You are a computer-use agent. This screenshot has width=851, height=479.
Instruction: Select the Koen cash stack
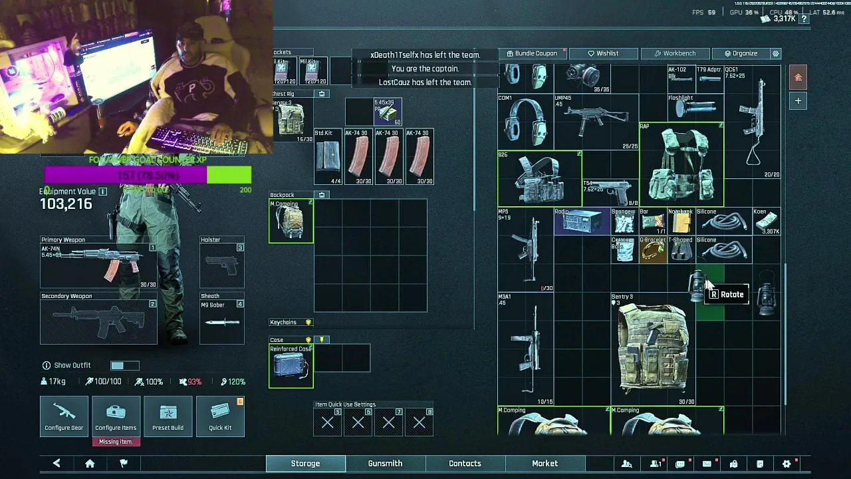coord(766,221)
